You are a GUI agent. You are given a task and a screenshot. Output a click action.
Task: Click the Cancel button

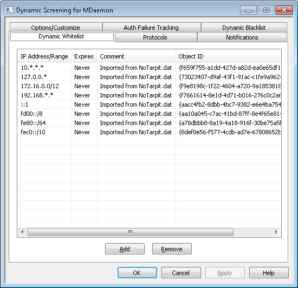181,273
